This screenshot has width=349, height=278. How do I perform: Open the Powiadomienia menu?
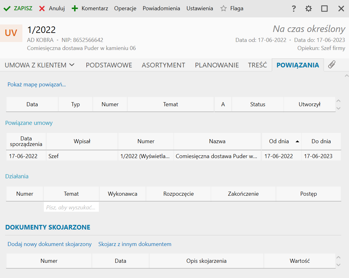(161, 9)
